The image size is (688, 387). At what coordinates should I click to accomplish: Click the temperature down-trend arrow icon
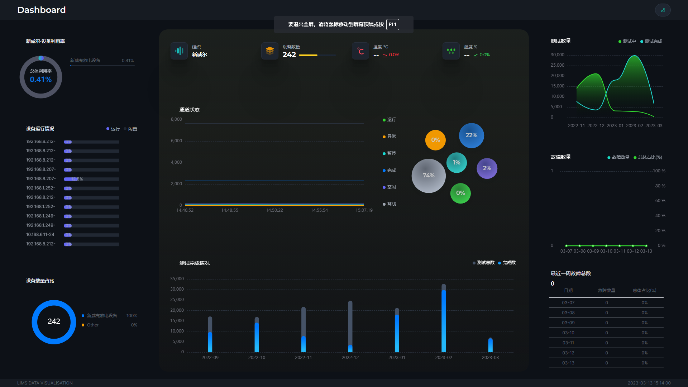tap(385, 55)
